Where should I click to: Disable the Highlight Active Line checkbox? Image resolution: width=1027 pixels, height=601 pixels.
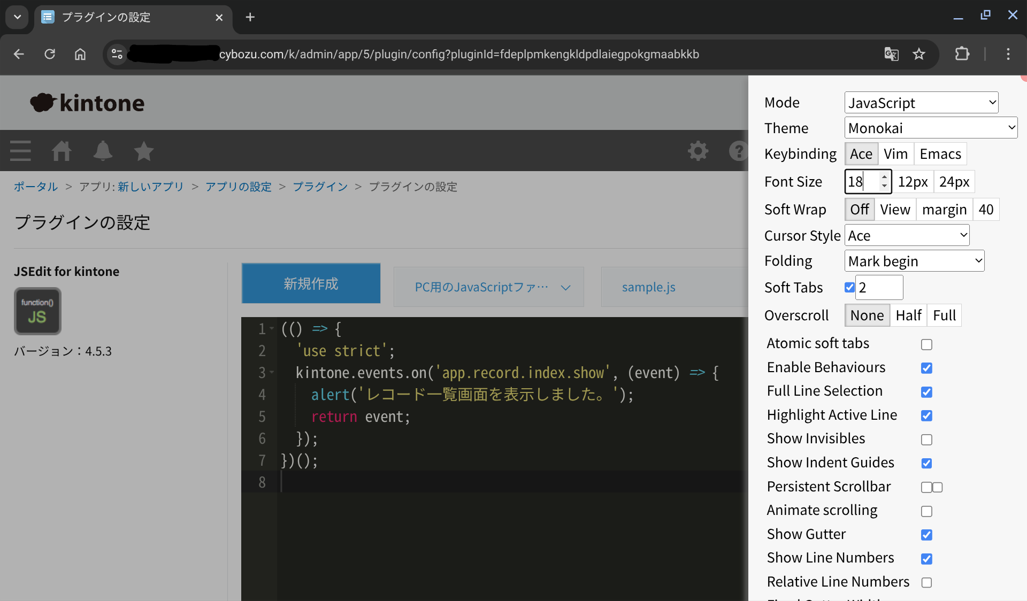click(x=926, y=415)
